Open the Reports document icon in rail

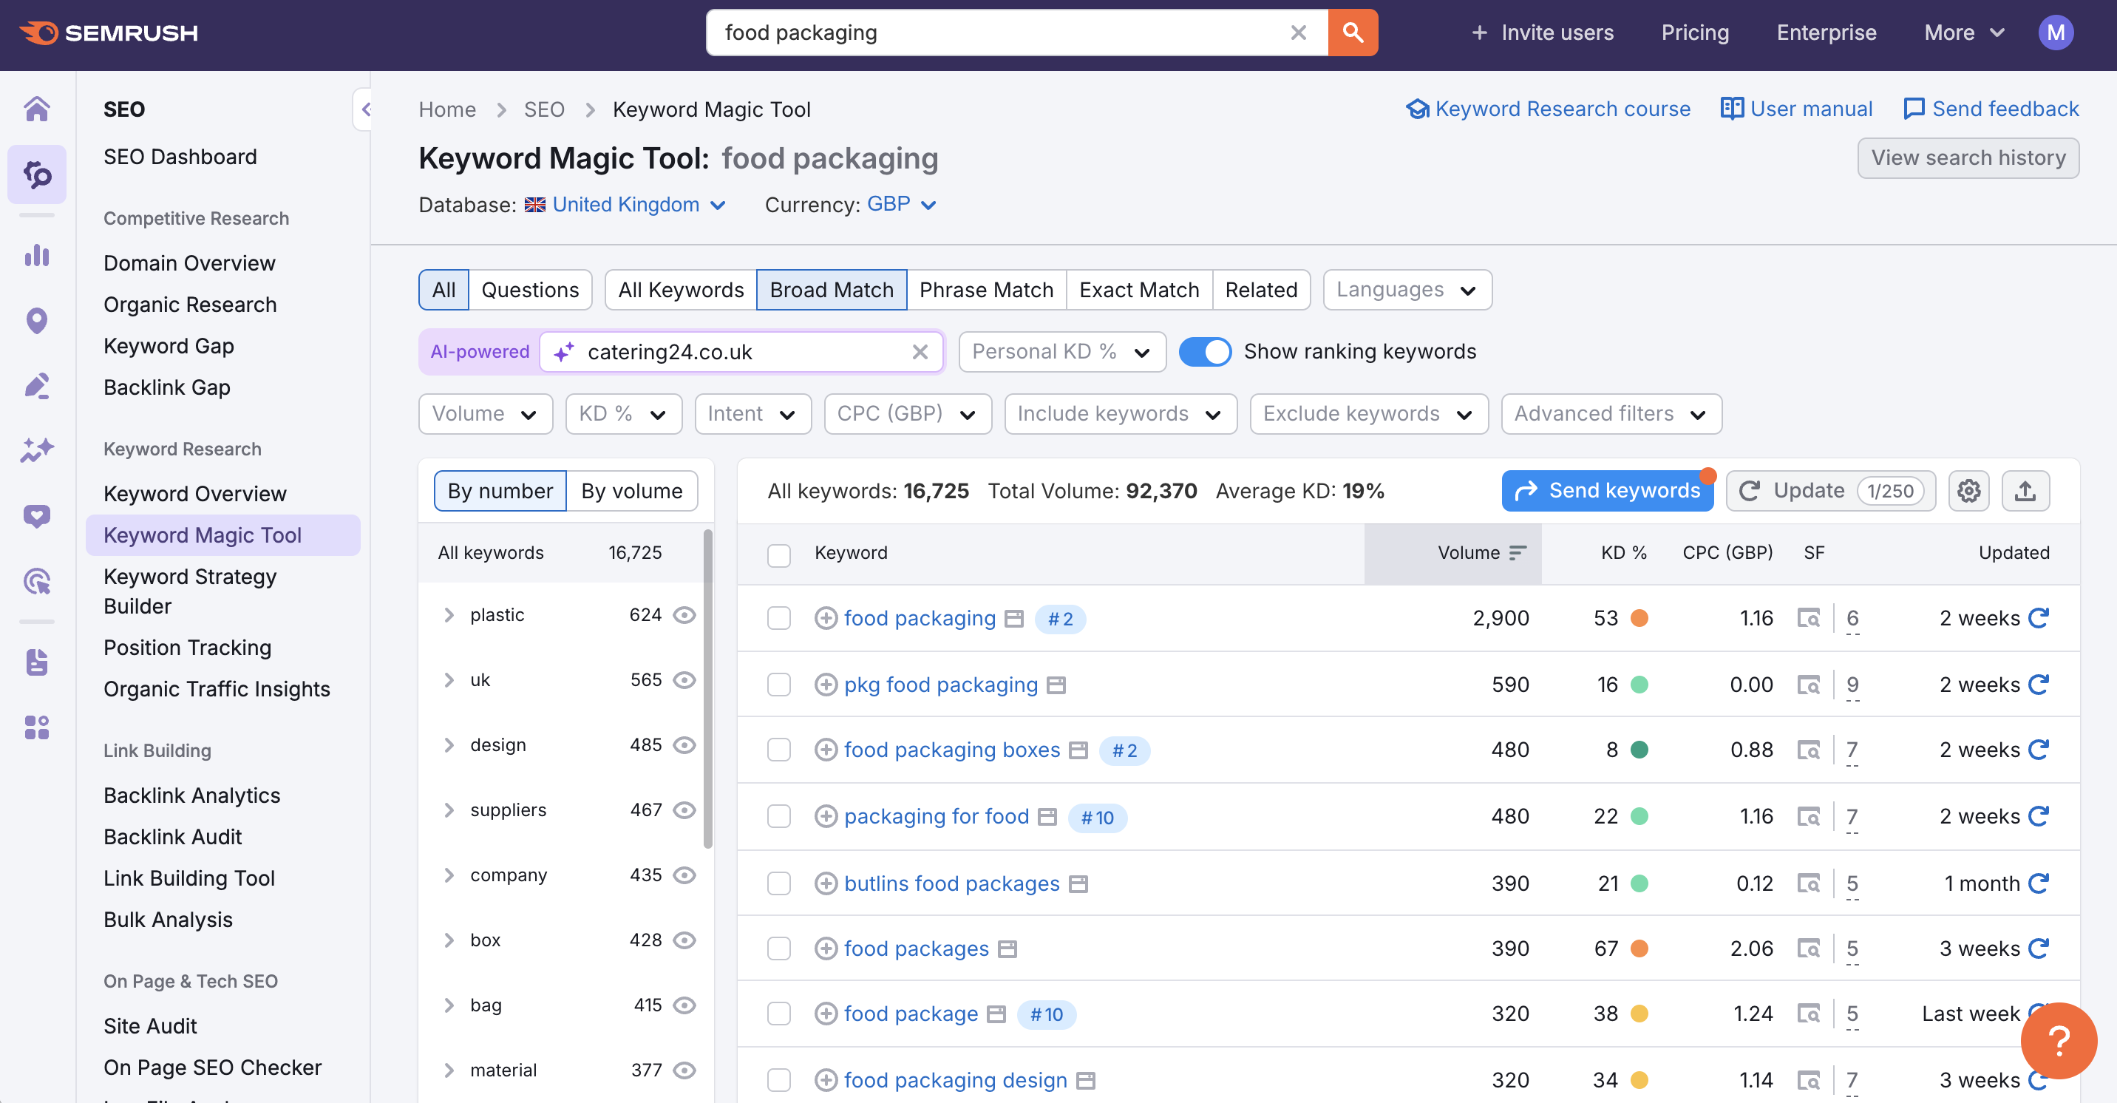[37, 662]
